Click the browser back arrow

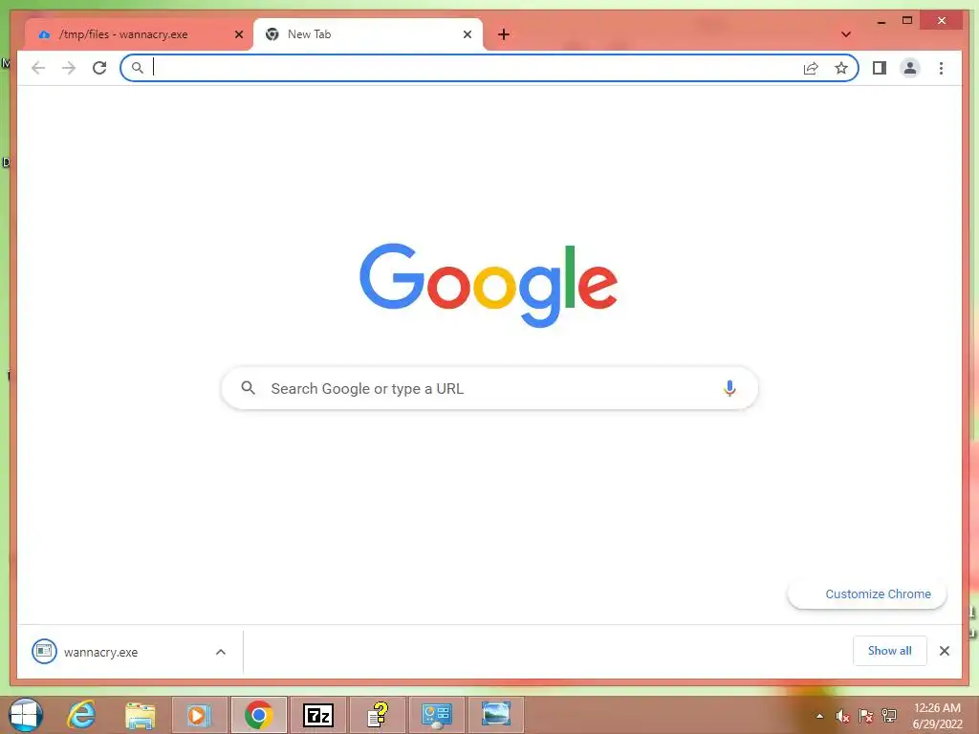click(38, 68)
